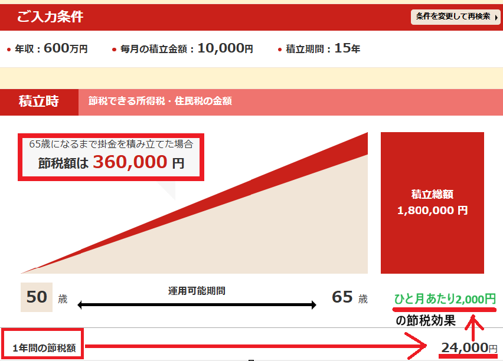The image size is (503, 361).
Task: Select the ご入力条件 header title
Action: pos(50,17)
